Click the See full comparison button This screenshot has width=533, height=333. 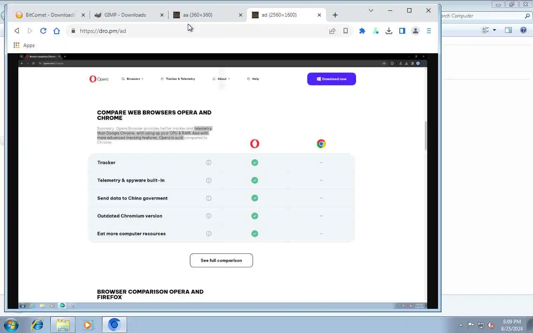pyautogui.click(x=222, y=261)
